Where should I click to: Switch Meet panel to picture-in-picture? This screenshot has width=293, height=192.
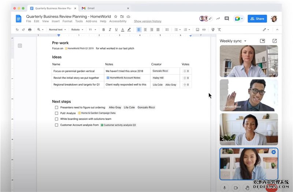coord(262,41)
